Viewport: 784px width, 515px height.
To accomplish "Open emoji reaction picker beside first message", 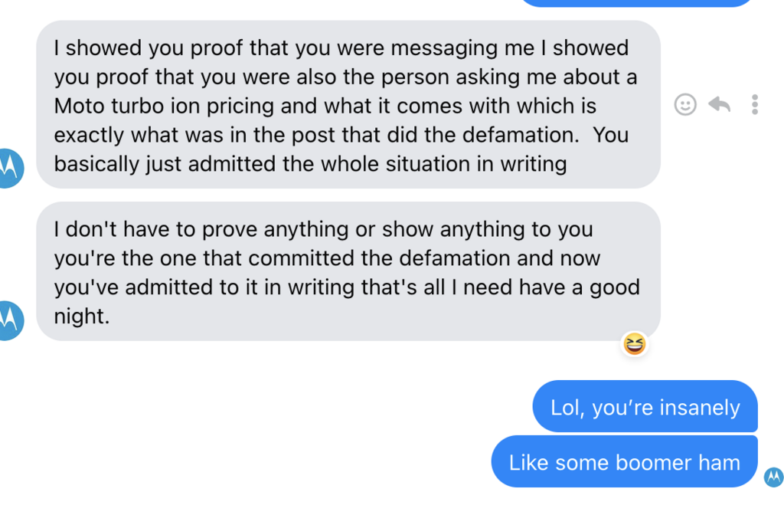I will pos(685,104).
